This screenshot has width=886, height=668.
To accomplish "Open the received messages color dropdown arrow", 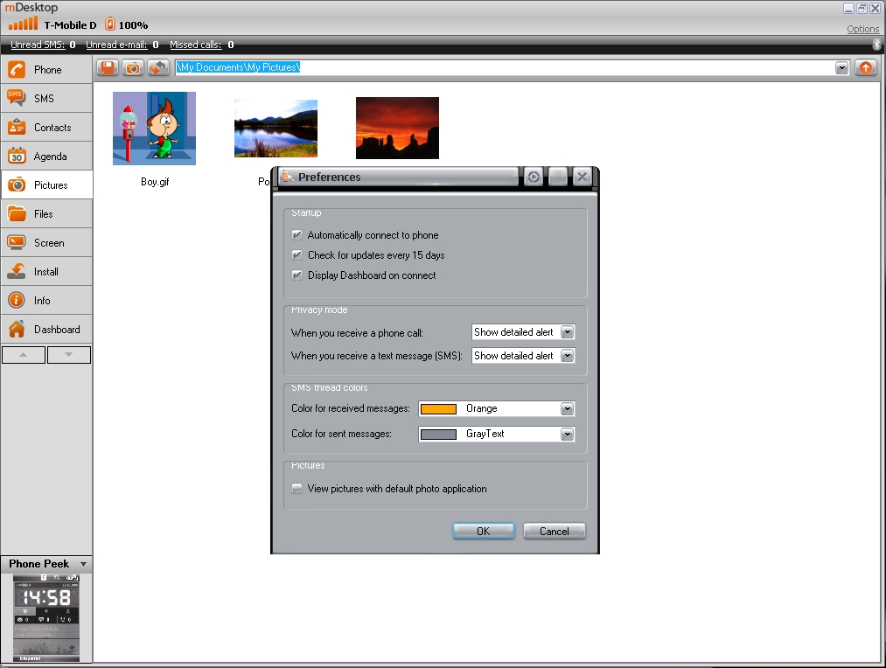I will pos(568,409).
